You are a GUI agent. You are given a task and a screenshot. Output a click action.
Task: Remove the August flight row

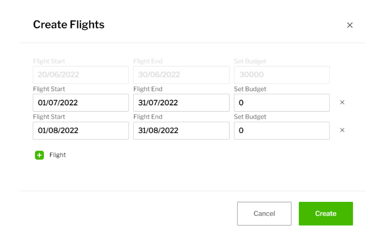tap(342, 130)
